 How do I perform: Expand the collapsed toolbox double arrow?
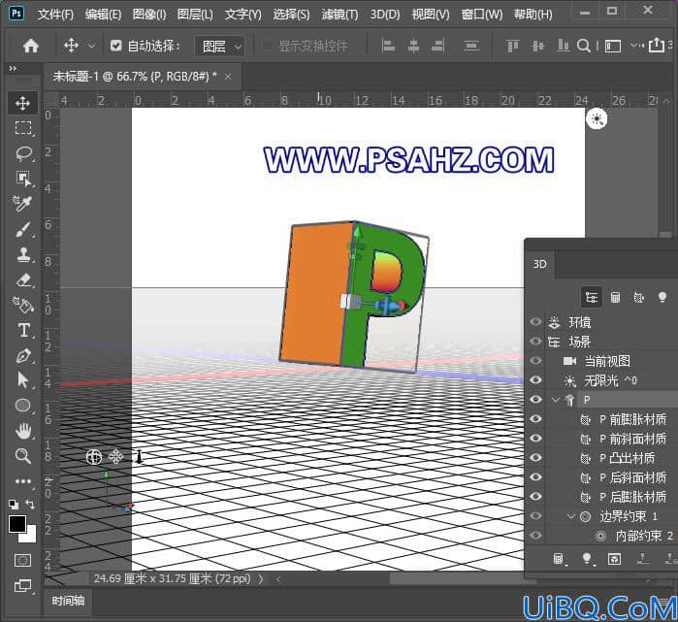[13, 68]
